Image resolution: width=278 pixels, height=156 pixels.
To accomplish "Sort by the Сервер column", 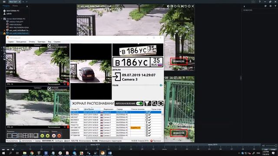I will pos(123,109).
